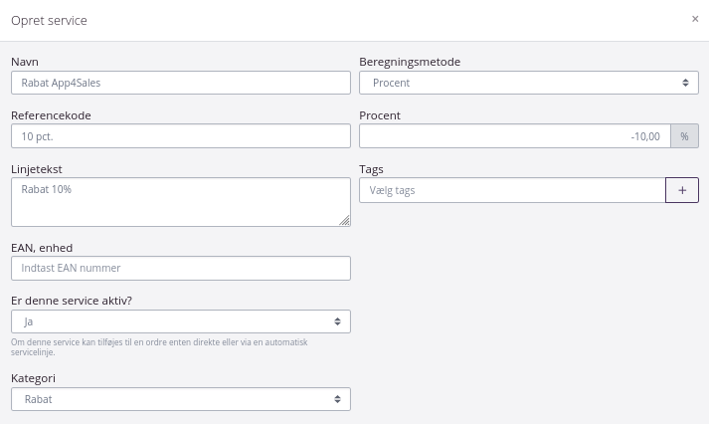Click the Tags label
Screen dimensions: 709x424
[x=371, y=169]
